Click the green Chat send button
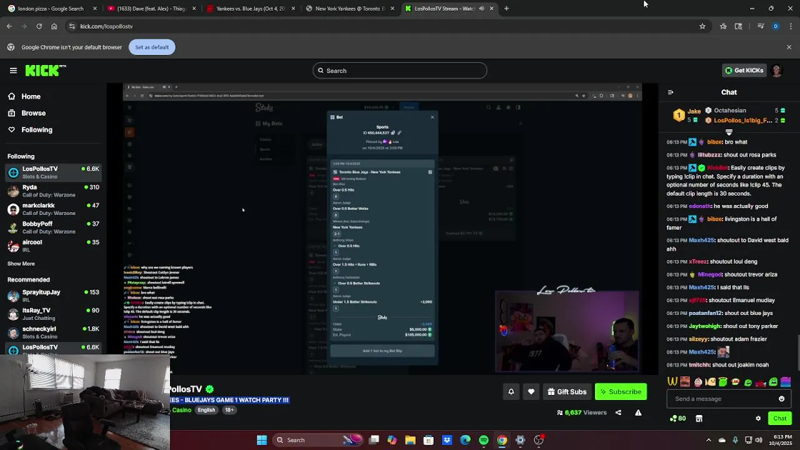The image size is (800, 450). 779,419
